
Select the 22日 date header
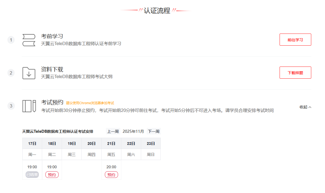131,144
